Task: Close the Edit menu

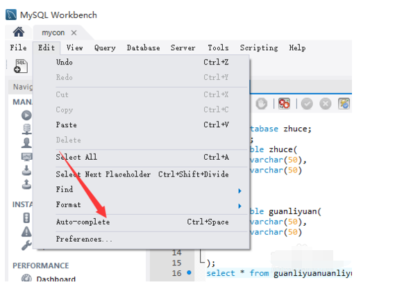Action: 47,48
